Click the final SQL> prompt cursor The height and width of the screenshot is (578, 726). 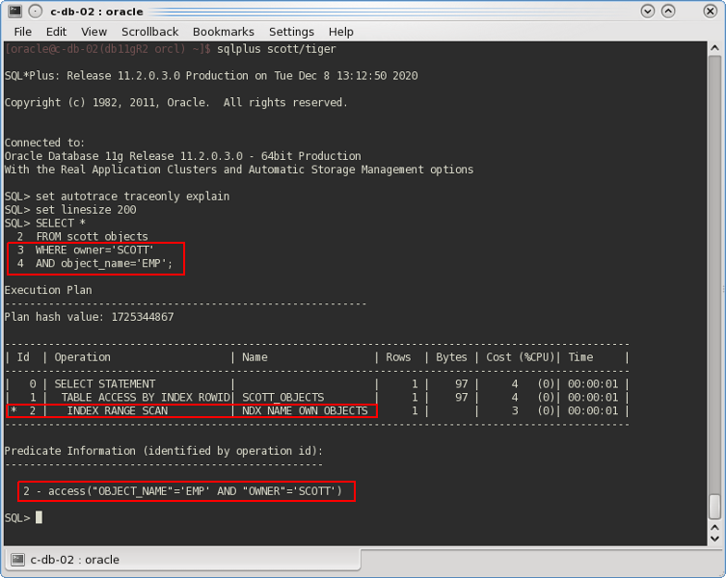click(39, 517)
